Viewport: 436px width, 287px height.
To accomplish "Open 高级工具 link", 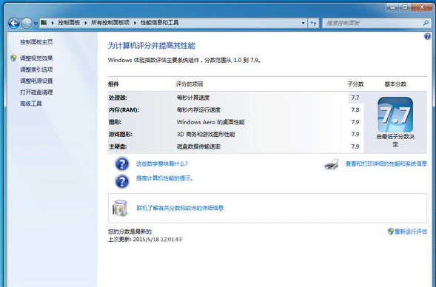I will click(31, 104).
